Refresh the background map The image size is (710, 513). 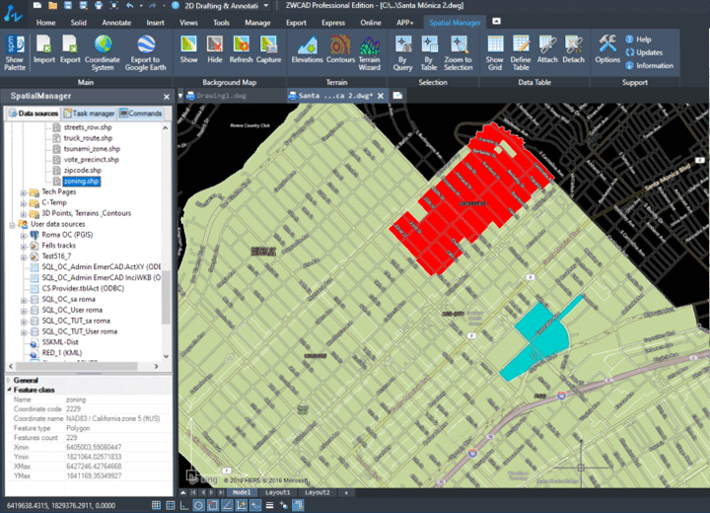(241, 49)
